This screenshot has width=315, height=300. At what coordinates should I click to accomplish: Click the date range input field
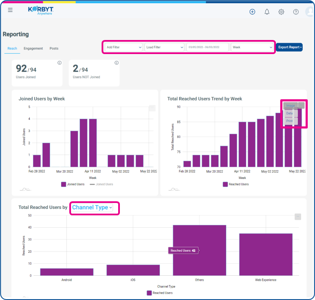[207, 47]
